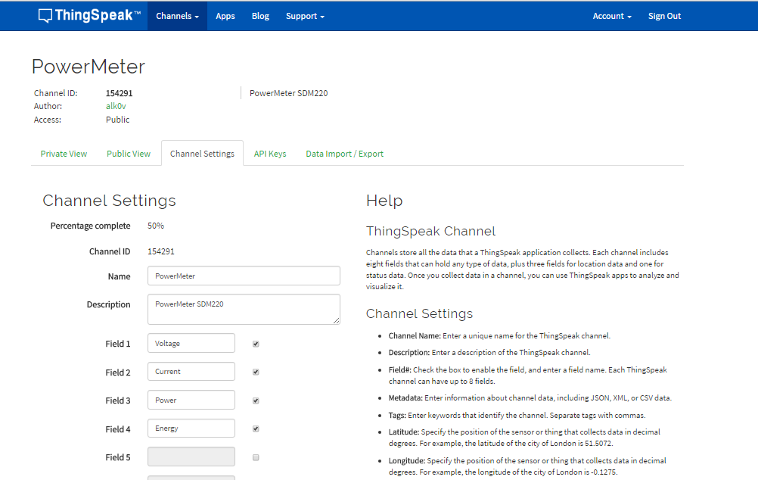Open the Data Import / Export tab
Viewport: 758px width, 480px height.
(x=345, y=154)
